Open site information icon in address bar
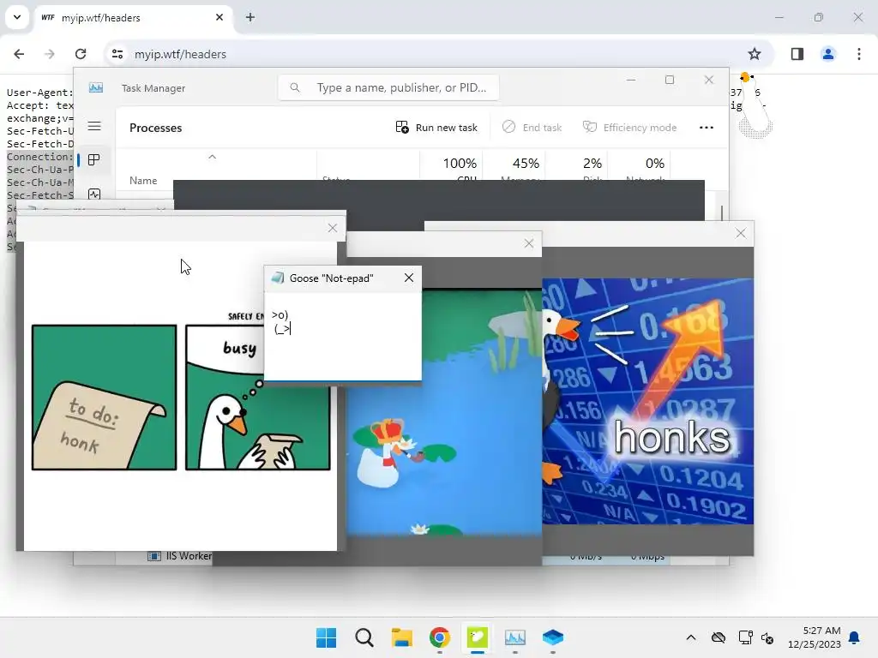This screenshot has height=658, width=878. click(117, 54)
